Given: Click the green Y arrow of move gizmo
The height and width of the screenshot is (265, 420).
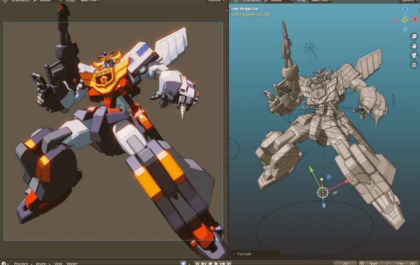Looking at the screenshot, I should click(x=311, y=169).
